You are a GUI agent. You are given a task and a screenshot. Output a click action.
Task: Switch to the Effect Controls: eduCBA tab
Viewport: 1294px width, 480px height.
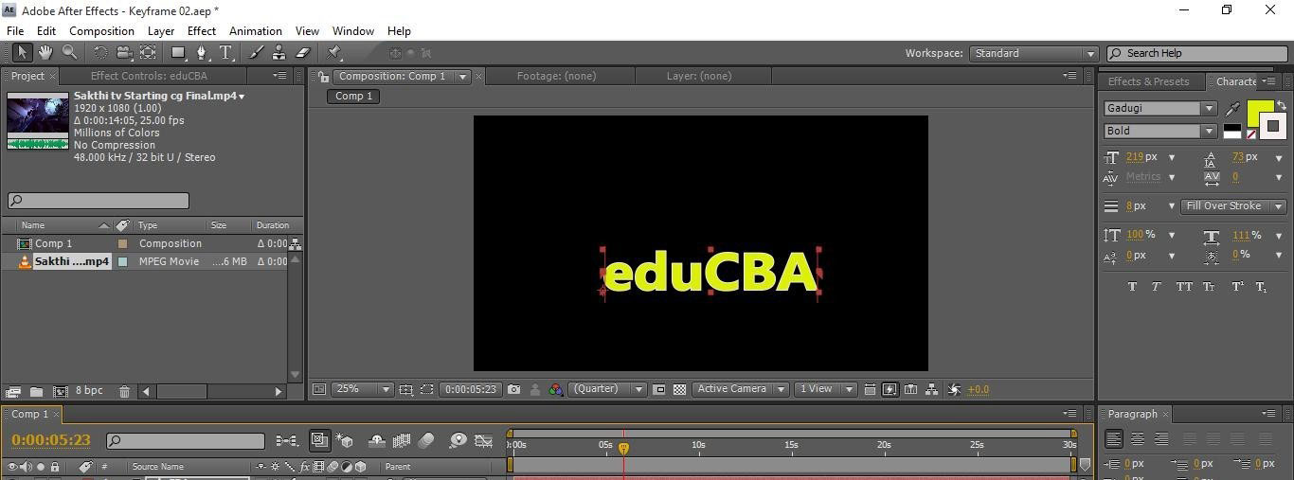149,76
